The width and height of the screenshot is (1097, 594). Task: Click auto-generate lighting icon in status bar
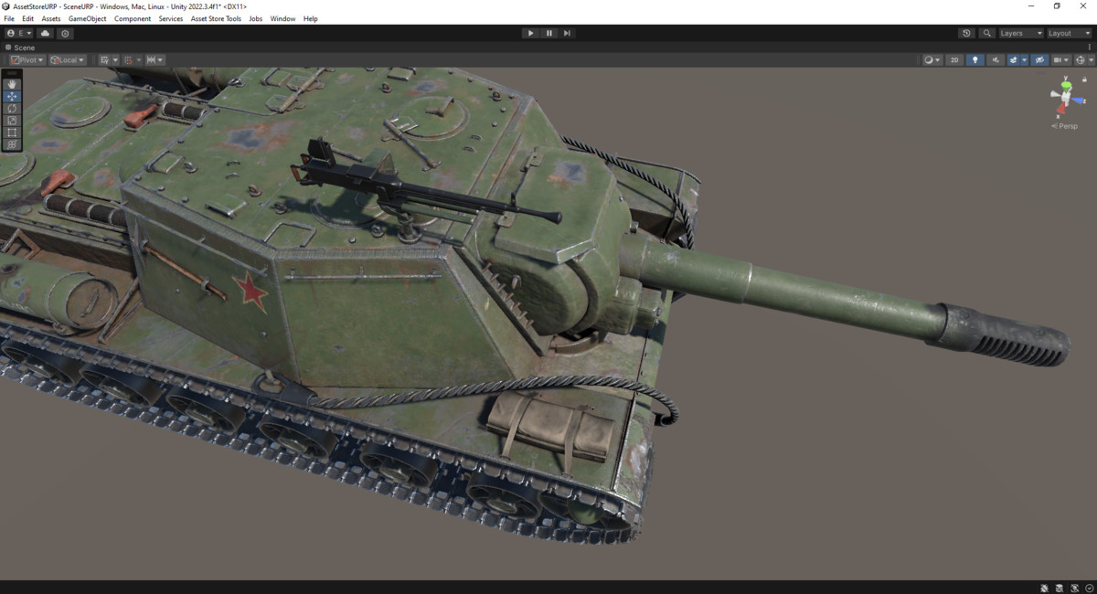tap(1075, 588)
